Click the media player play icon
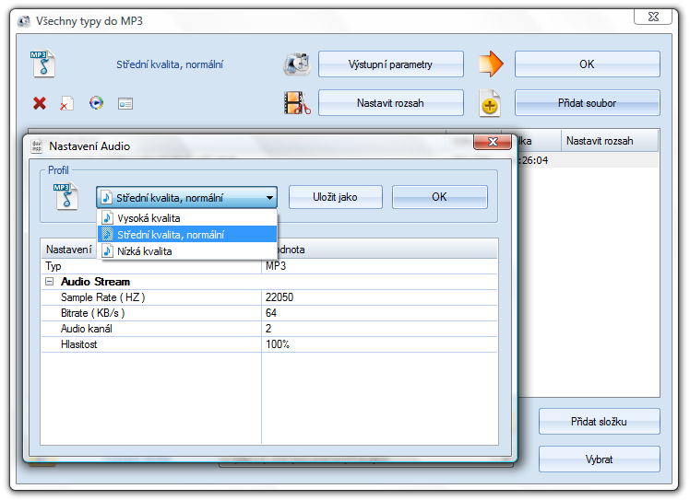Image resolution: width=690 pixels, height=500 pixels. tap(96, 103)
